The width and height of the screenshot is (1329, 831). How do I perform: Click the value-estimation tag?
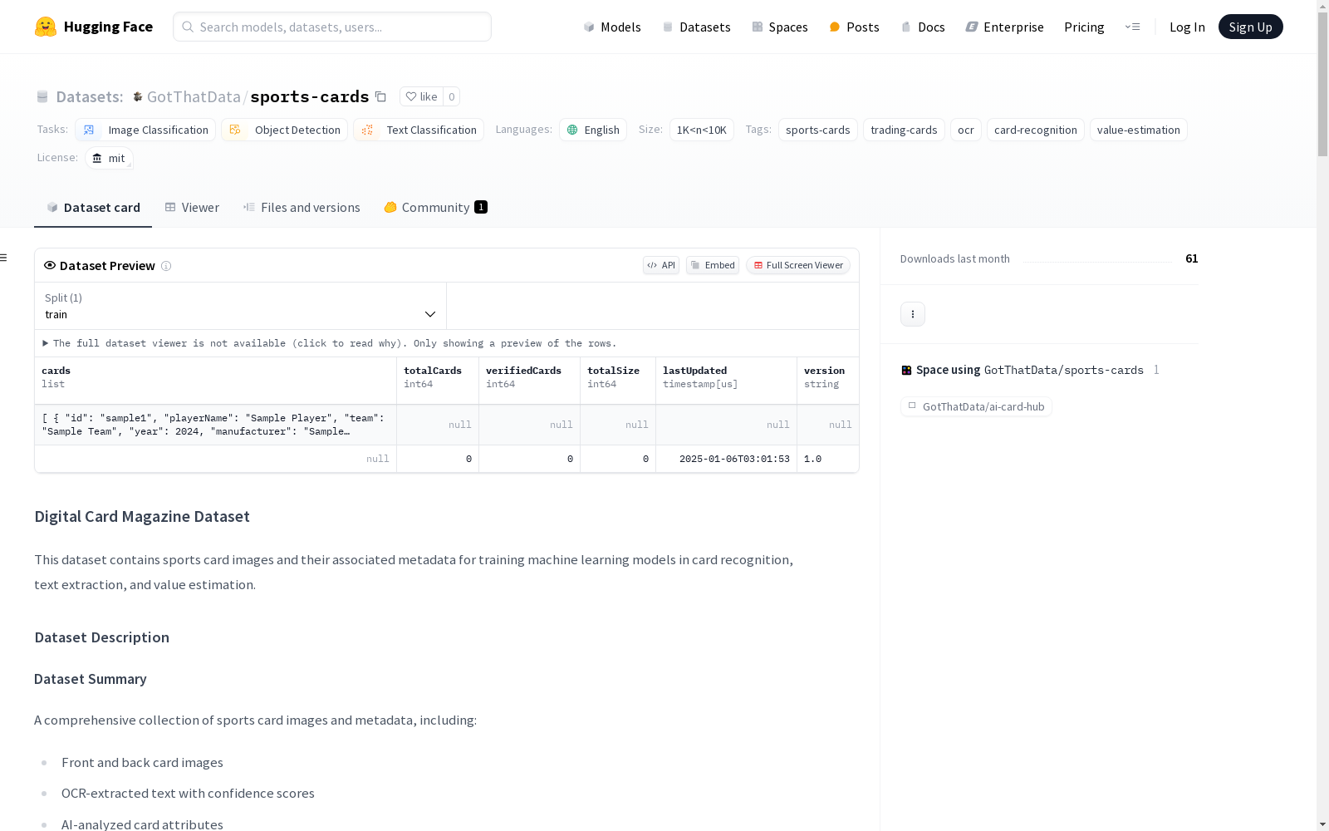tap(1139, 130)
